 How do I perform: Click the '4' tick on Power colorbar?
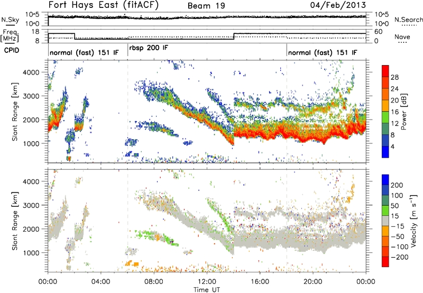tap(392, 146)
